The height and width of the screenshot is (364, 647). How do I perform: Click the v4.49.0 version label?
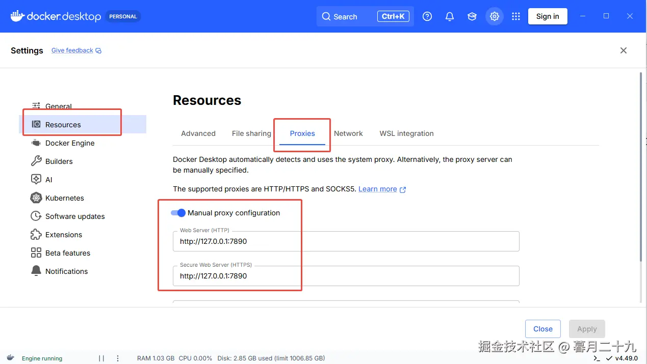click(627, 358)
